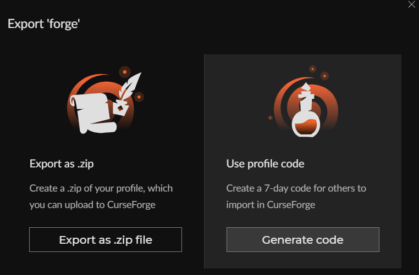This screenshot has height=275, width=419.
Task: Close the Export 'forge' dialog
Action: (x=411, y=4)
